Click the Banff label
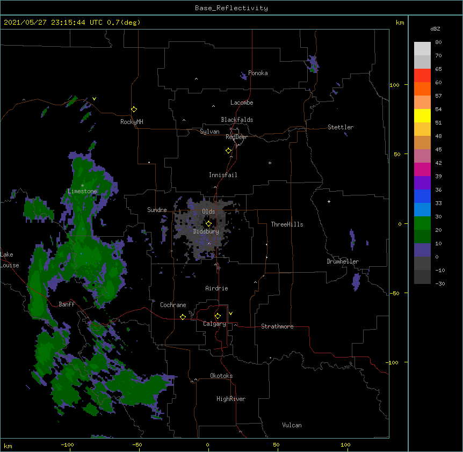Image resolution: width=463 pixels, height=452 pixels. [x=67, y=304]
